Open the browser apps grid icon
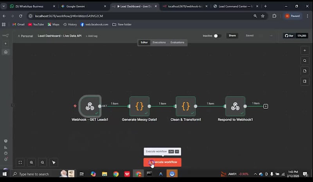This screenshot has height=182, width=313. [4, 25]
